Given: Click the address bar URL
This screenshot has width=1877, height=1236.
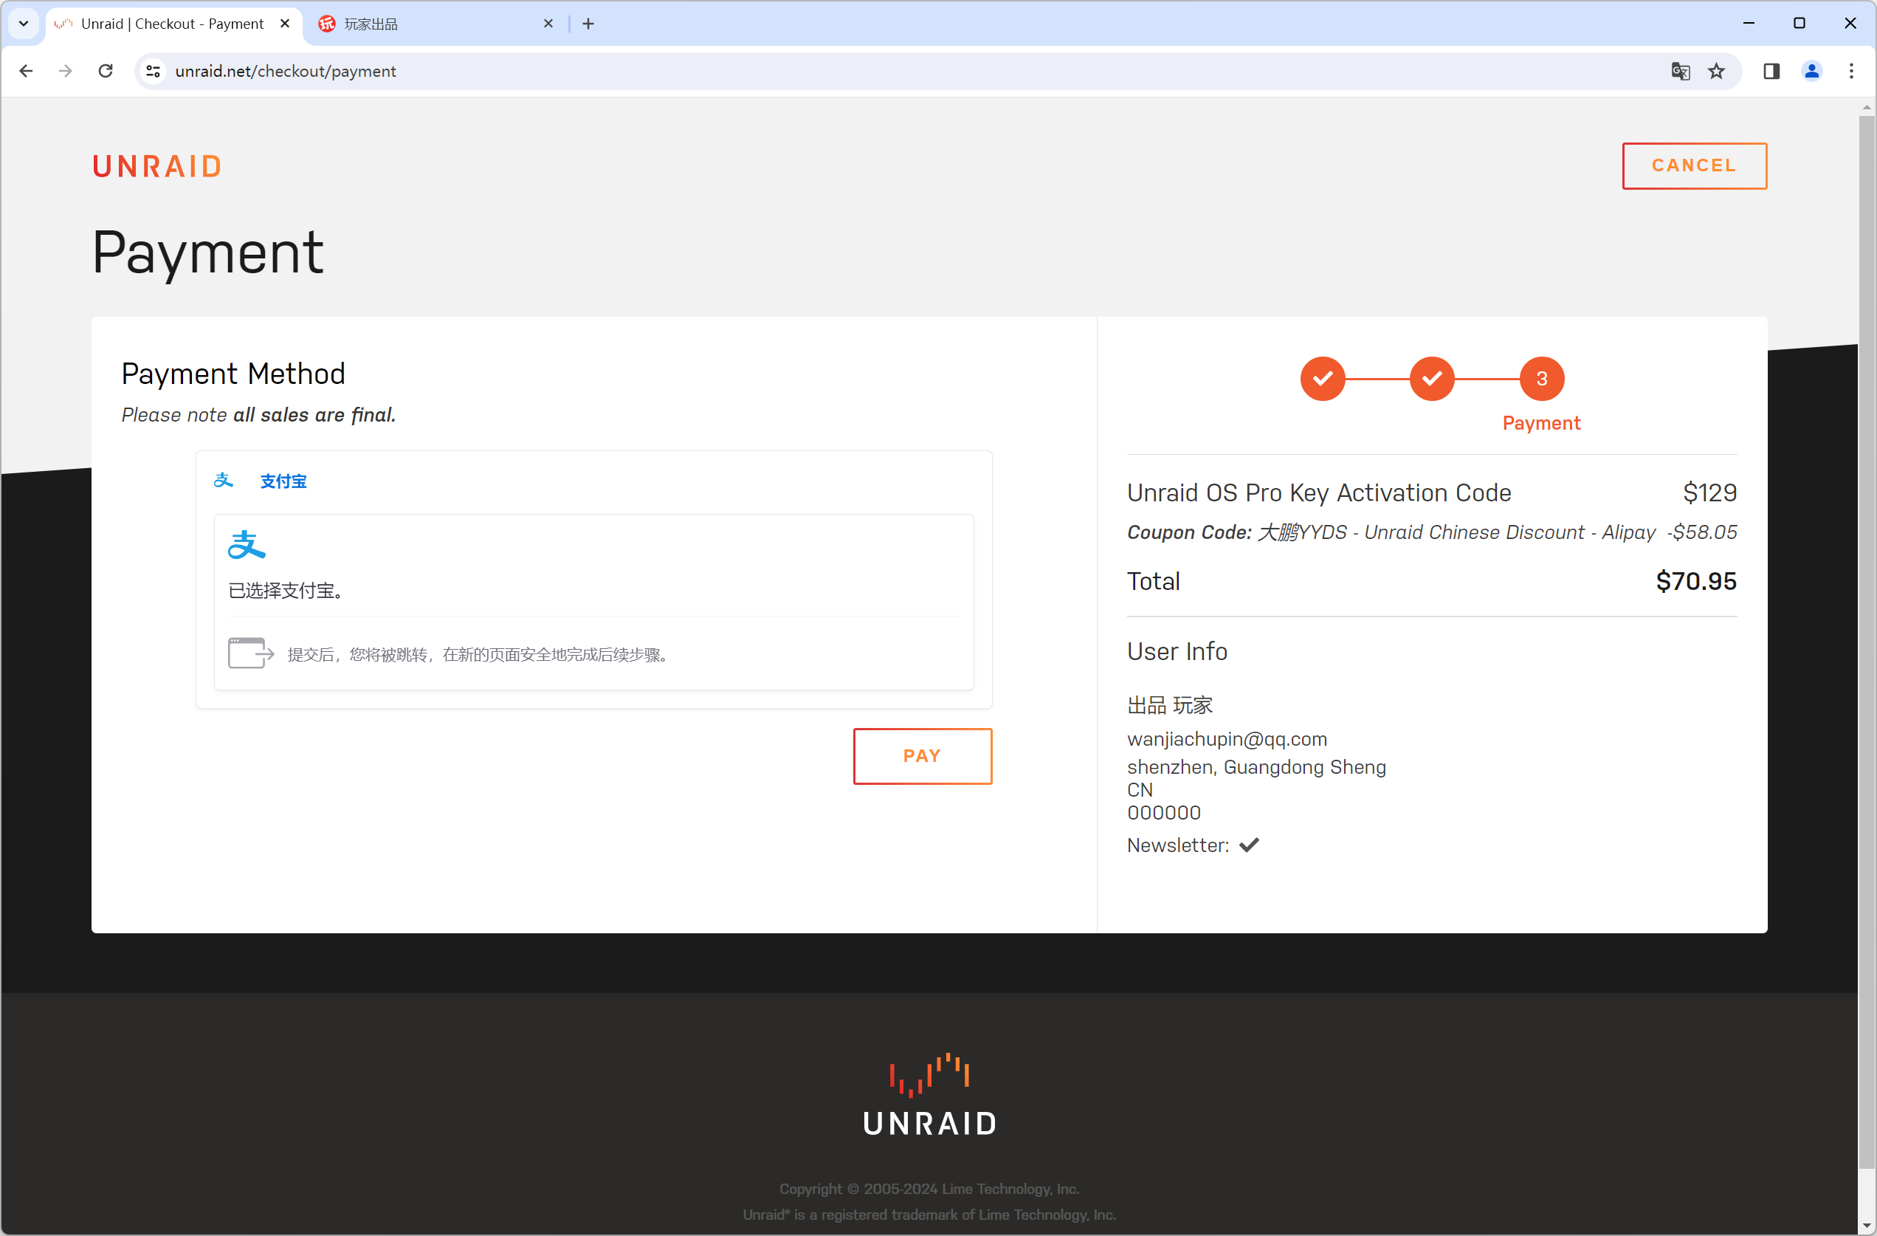Looking at the screenshot, I should tap(286, 71).
